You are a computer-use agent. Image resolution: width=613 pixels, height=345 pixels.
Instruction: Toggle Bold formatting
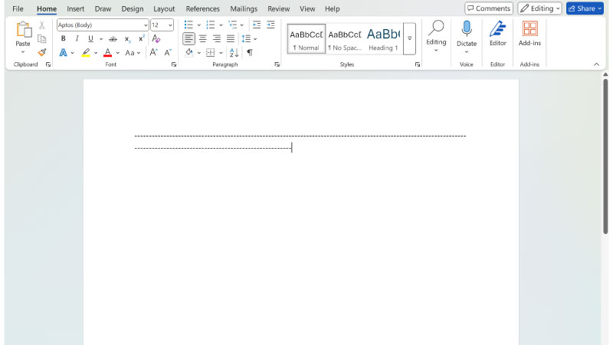[64, 38]
